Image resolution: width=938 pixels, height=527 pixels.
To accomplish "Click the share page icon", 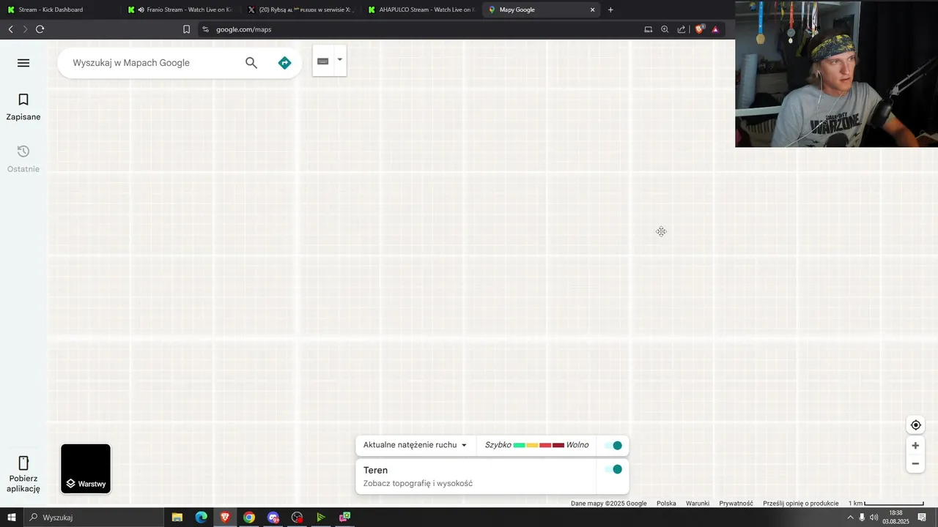I will coord(682,29).
